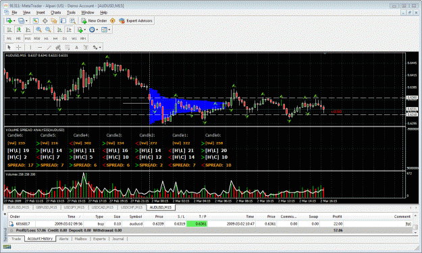Switch chart to Bar Chart icon

click(x=9, y=30)
